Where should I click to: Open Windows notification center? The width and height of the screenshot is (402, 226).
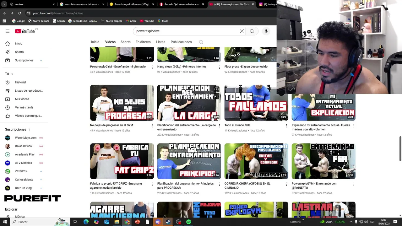coord(395,222)
